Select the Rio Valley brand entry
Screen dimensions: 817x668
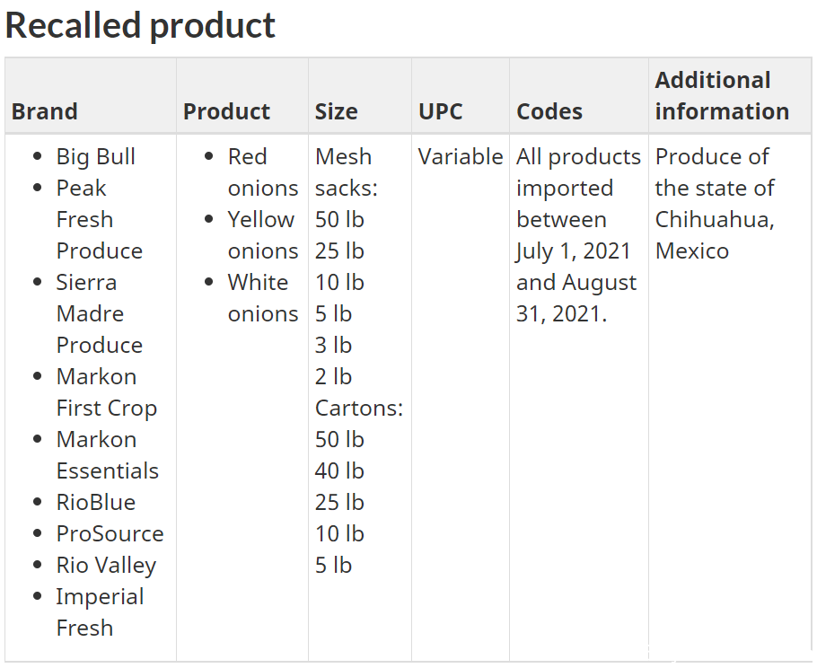click(106, 566)
